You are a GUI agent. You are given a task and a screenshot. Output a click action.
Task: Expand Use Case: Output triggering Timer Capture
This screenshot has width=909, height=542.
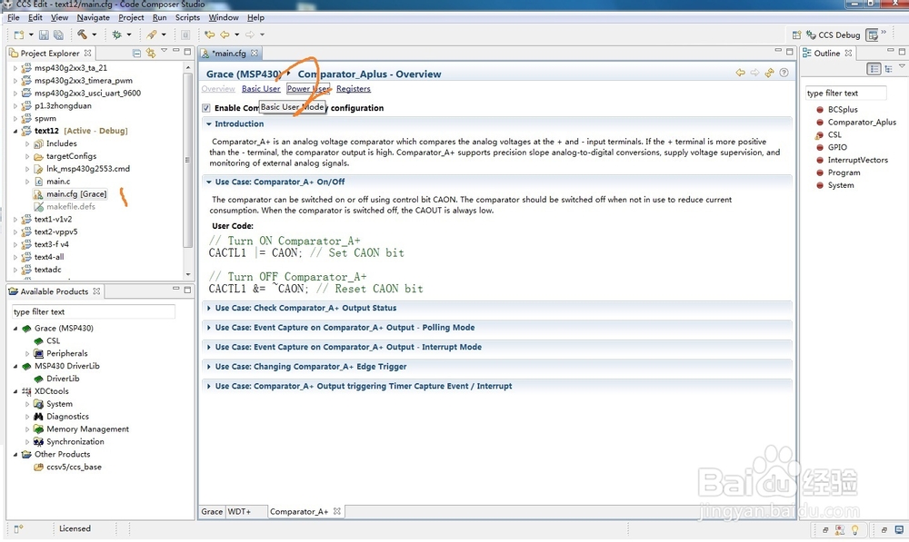[209, 386]
